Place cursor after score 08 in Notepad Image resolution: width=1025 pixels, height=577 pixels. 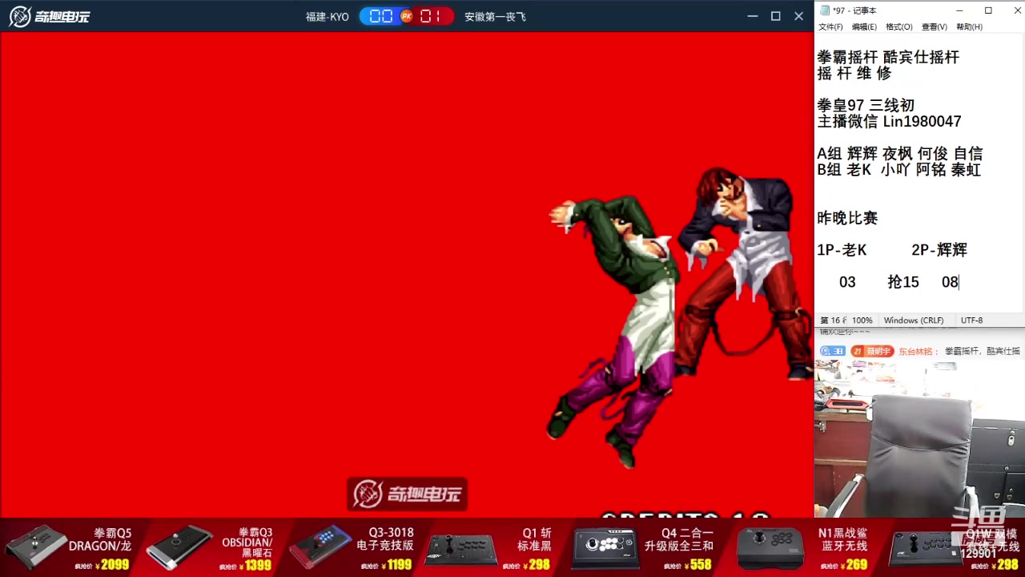[x=959, y=282]
